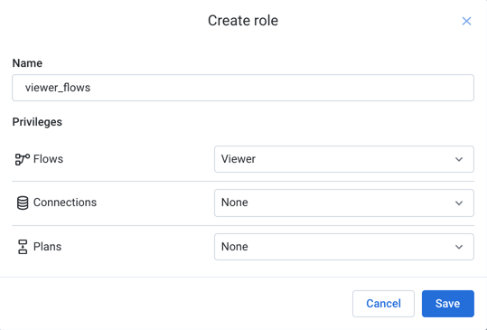Viewport: 487px width, 330px height.
Task: Click the Name field label
Action: pos(27,63)
